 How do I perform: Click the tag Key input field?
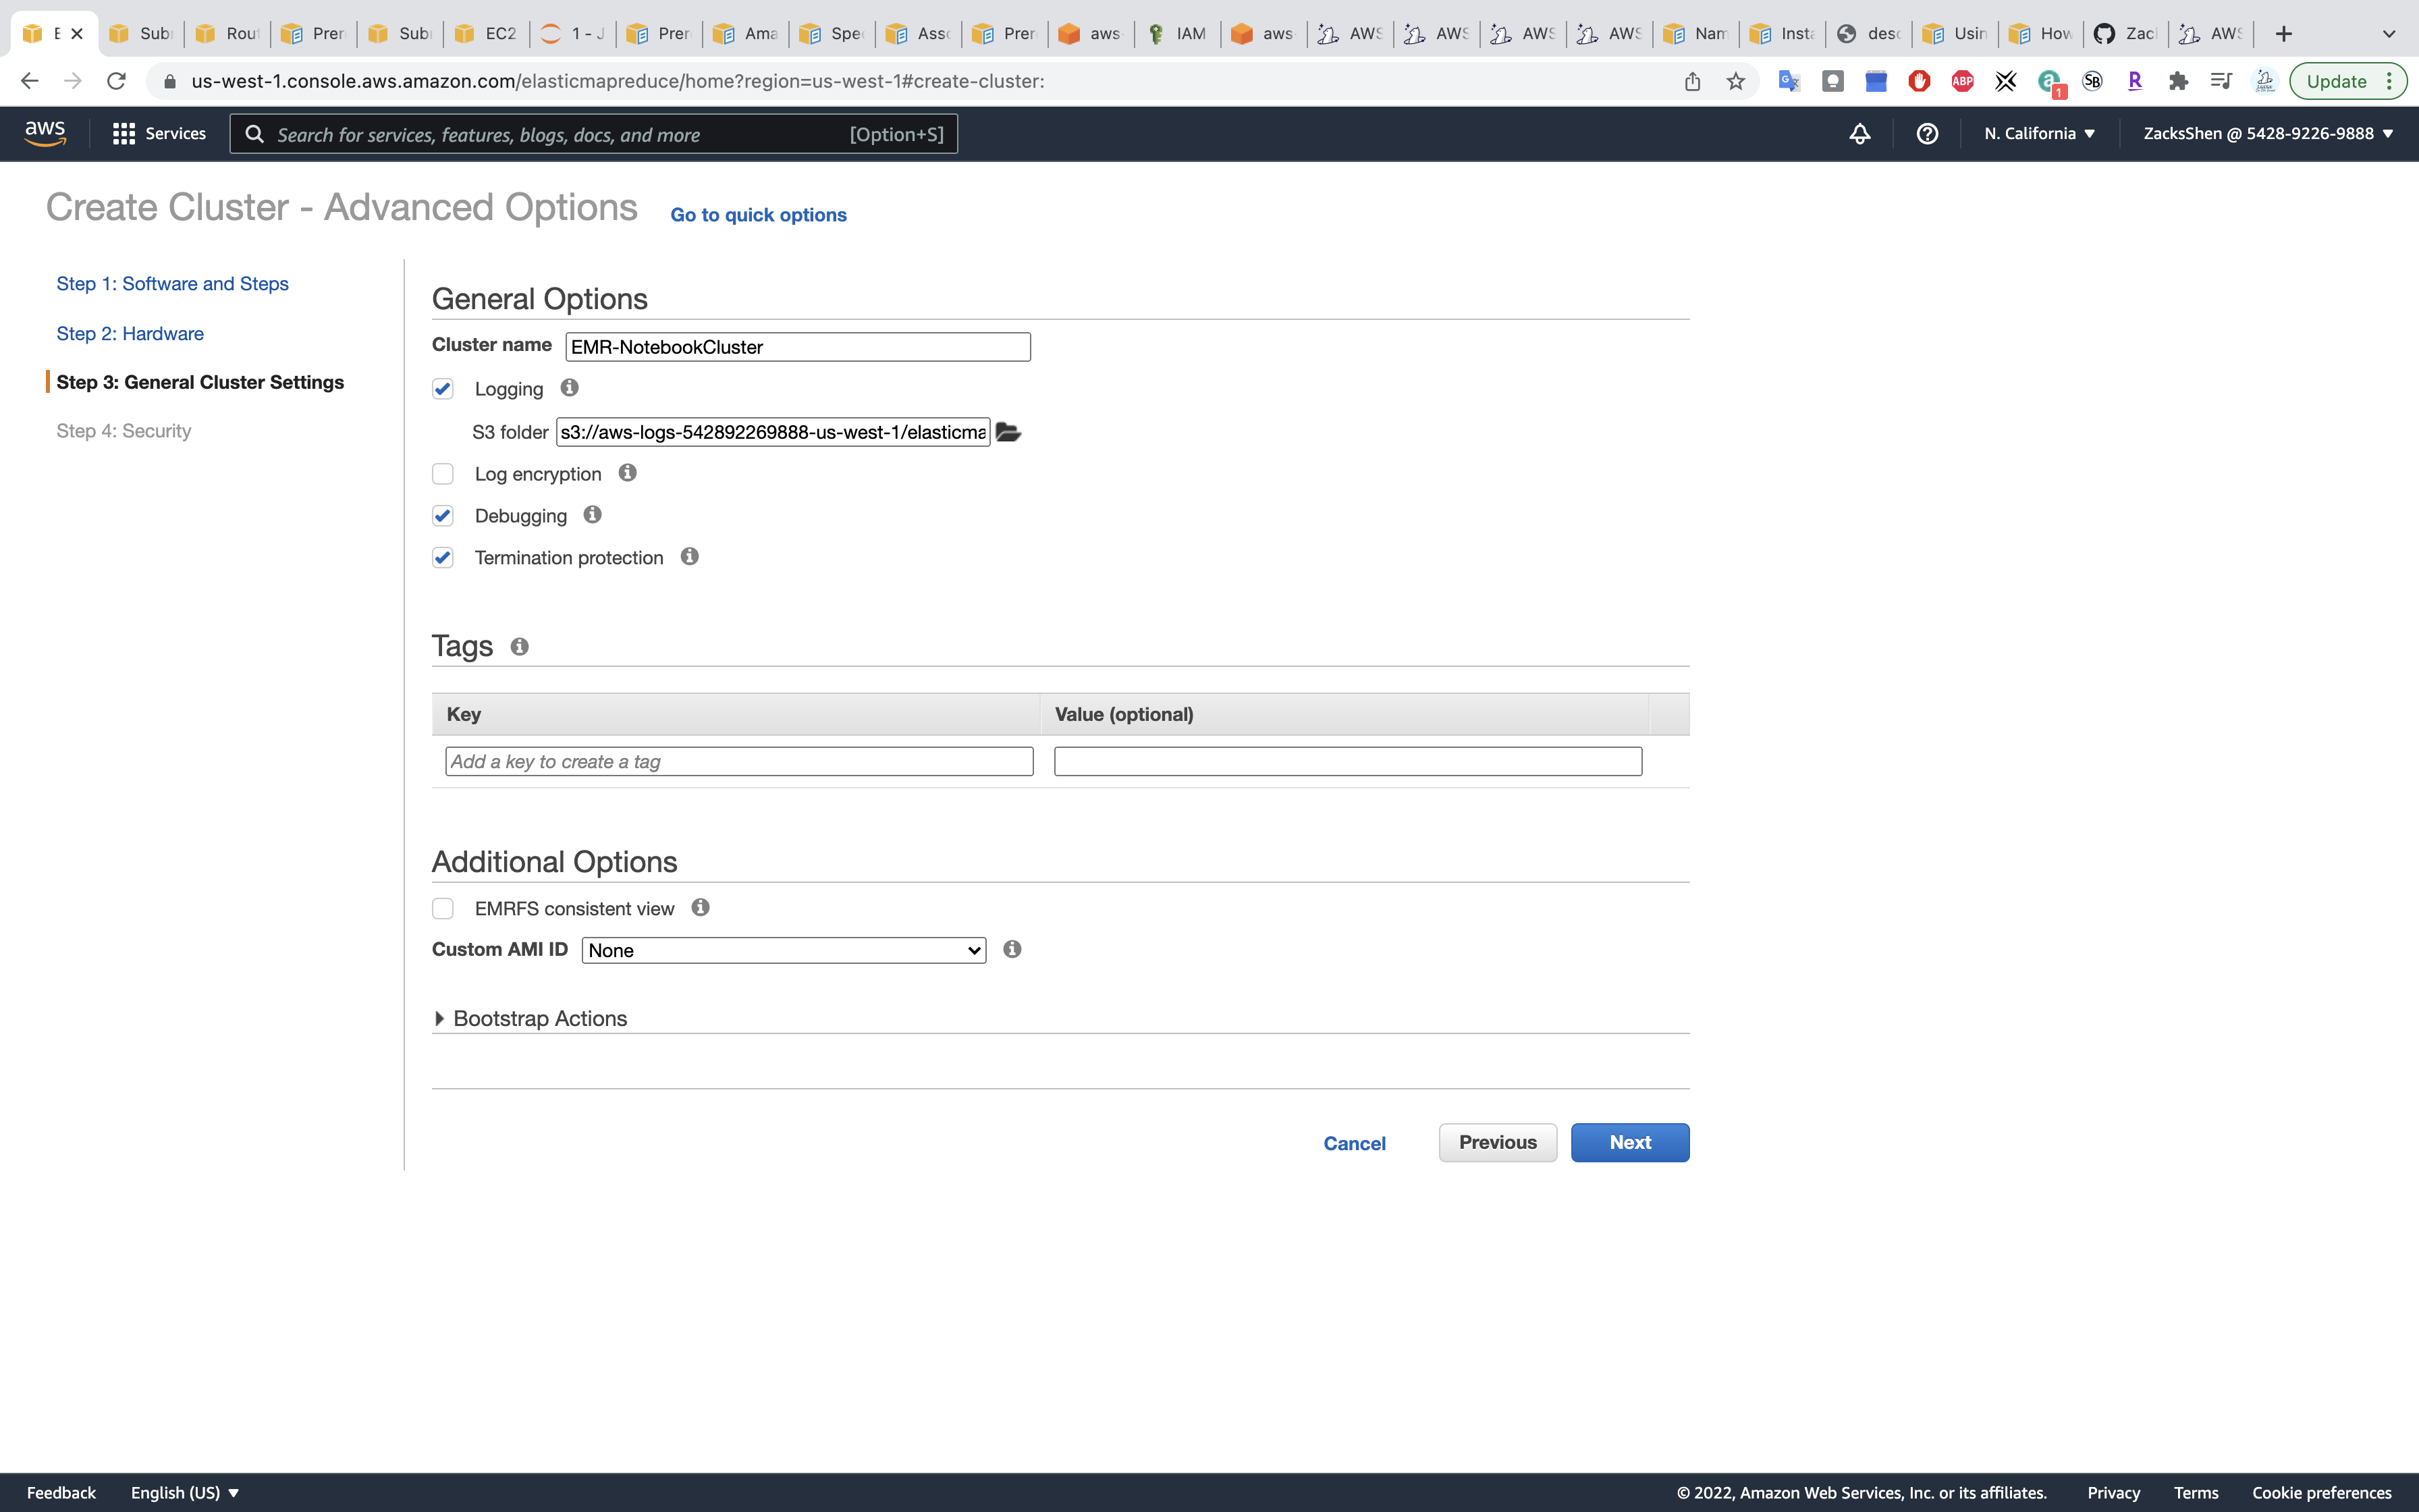click(x=738, y=762)
